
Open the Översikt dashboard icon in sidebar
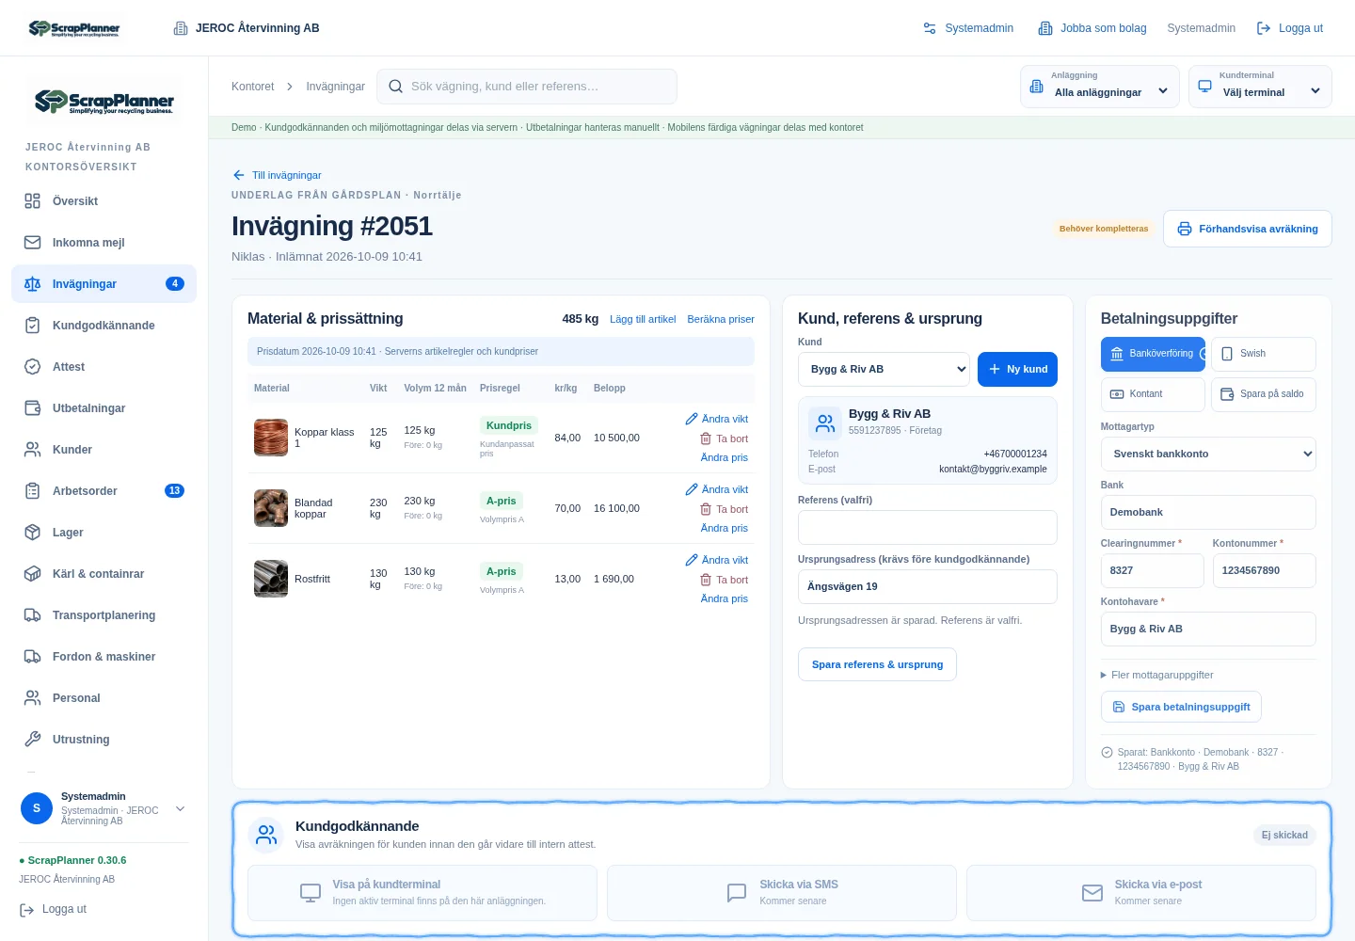[33, 201]
